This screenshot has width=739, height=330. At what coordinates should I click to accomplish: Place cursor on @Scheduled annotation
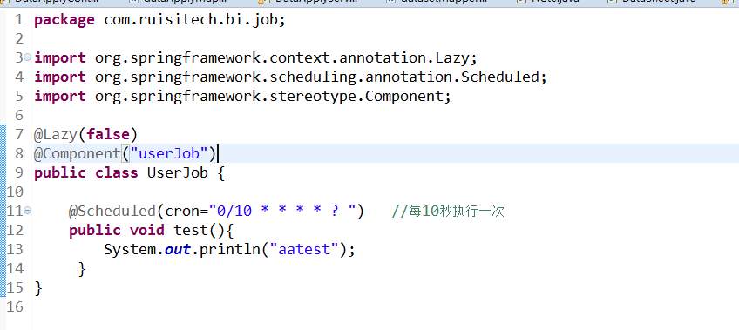[x=112, y=212]
